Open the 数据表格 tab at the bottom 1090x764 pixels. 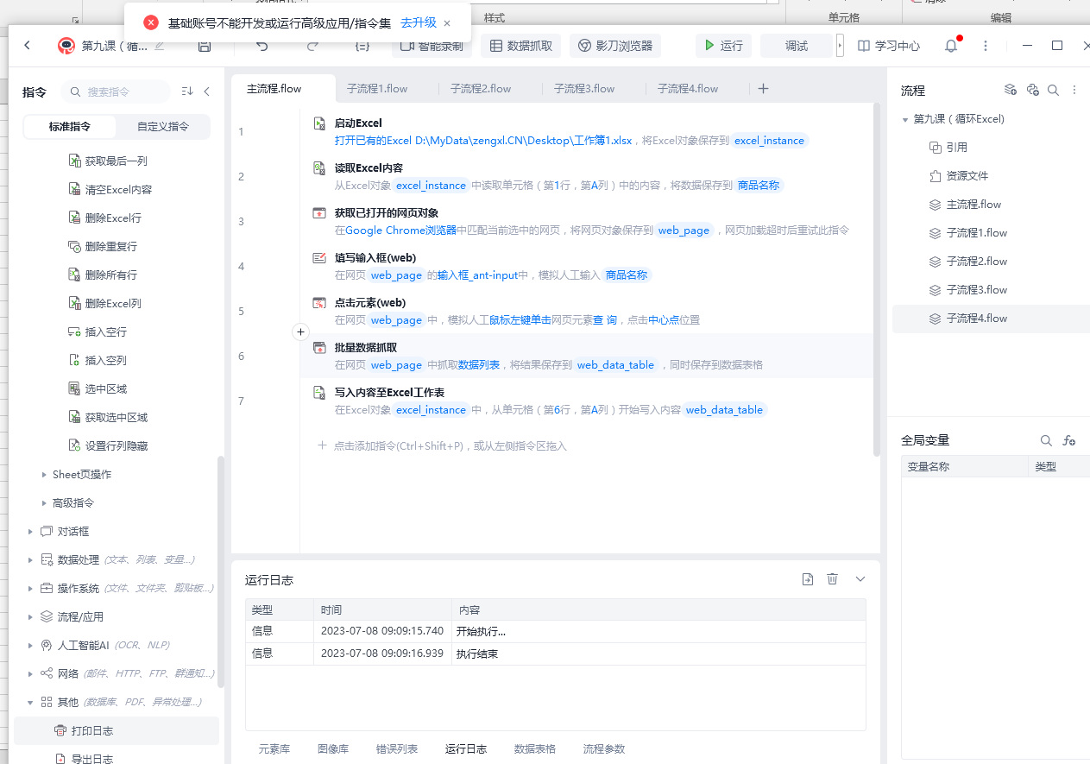point(535,748)
